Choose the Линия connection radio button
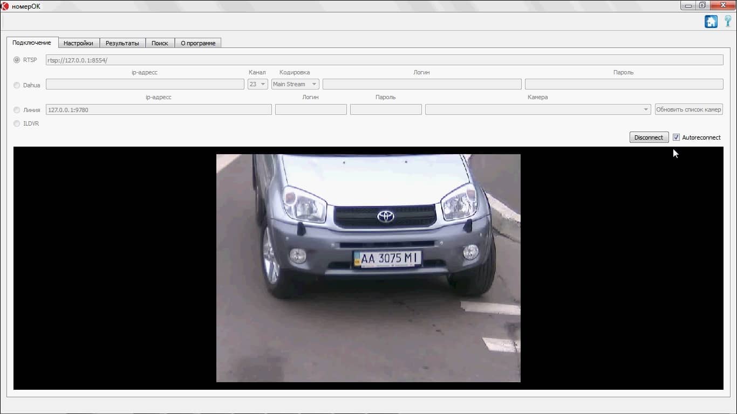Viewport: 737px width, 414px height. [x=17, y=110]
